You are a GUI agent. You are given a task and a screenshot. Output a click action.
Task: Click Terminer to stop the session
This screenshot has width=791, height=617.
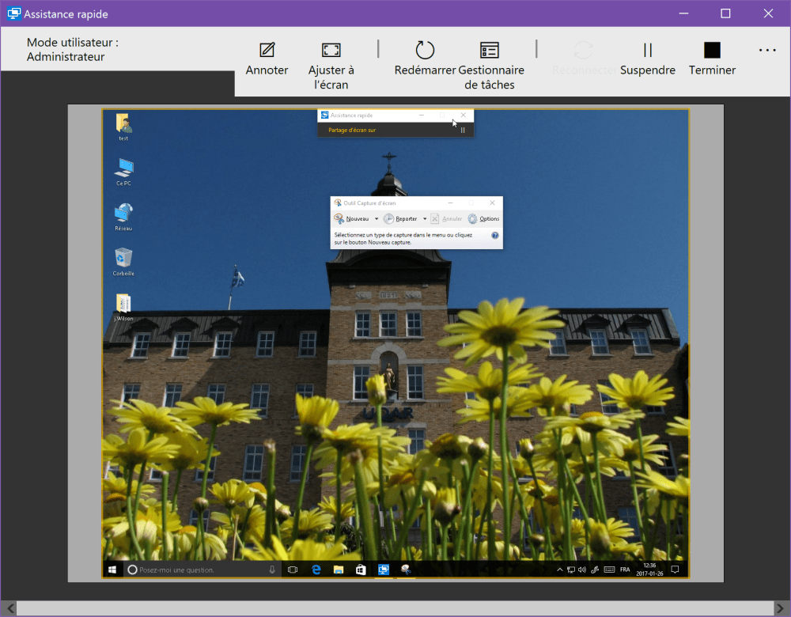[x=712, y=51]
